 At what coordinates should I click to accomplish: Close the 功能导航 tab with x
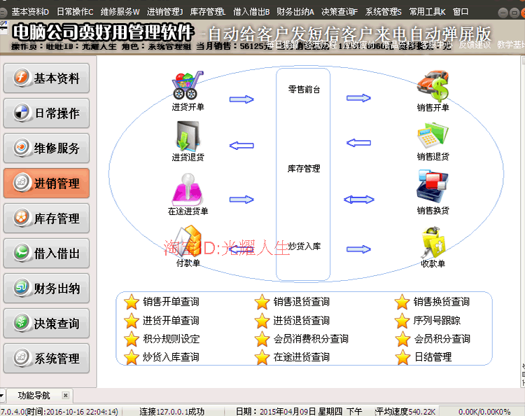click(x=66, y=396)
